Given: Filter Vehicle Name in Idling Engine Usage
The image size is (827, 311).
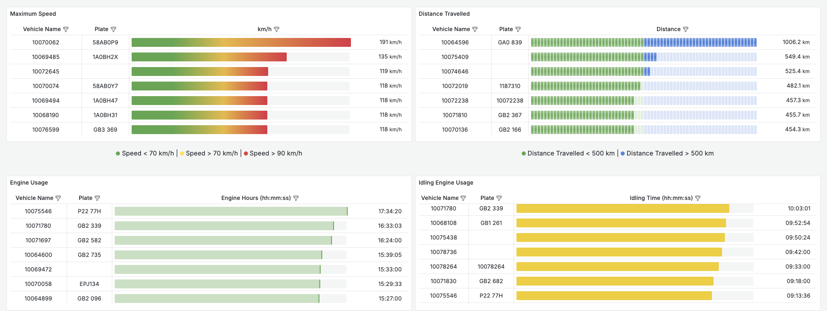Looking at the screenshot, I should (463, 198).
